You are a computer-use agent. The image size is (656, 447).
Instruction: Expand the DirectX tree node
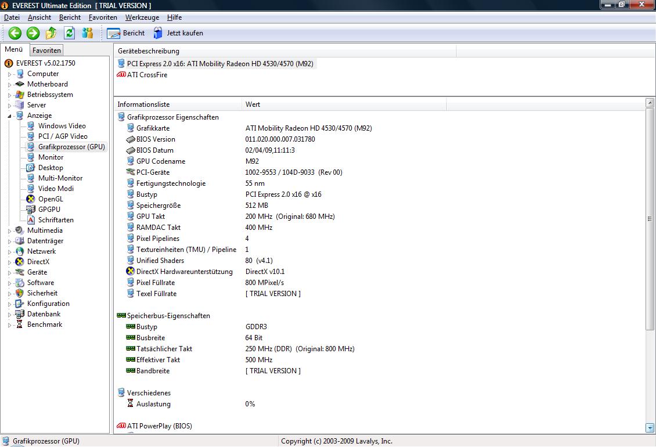(9, 262)
